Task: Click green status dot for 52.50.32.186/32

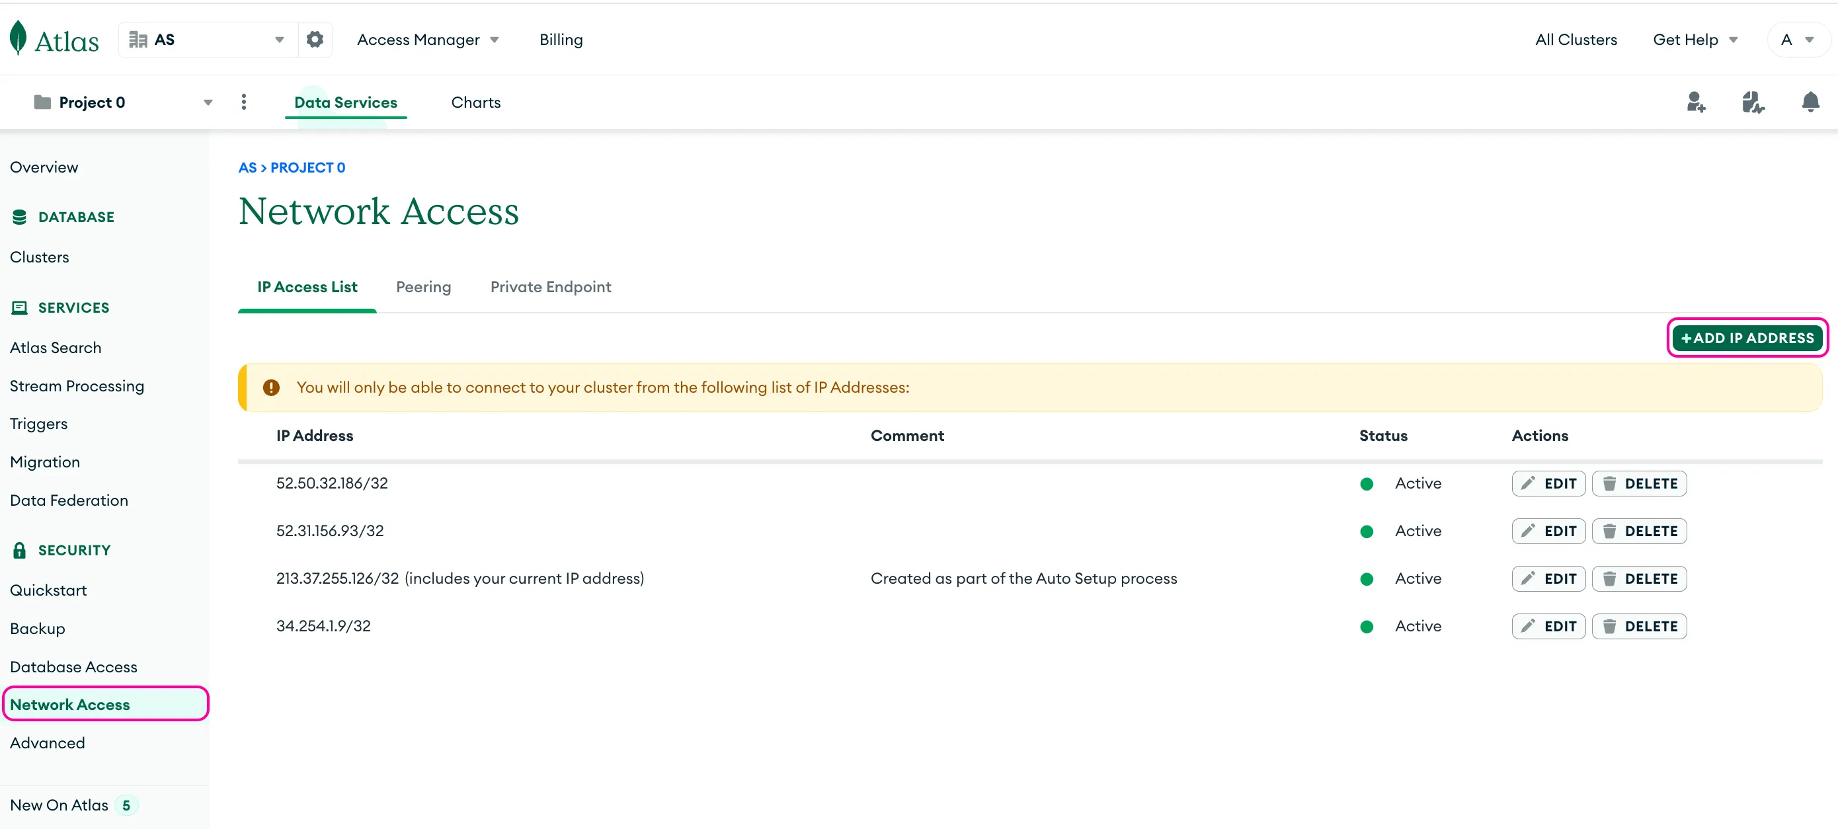Action: tap(1367, 484)
